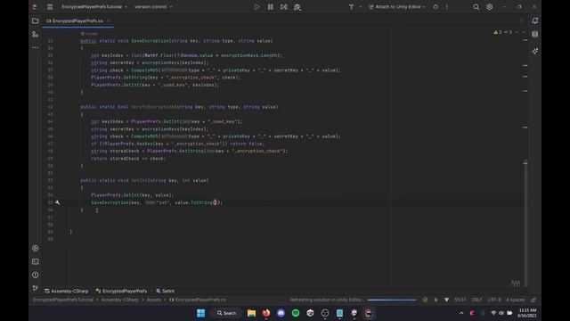
Task: Close the EncryptedPlayerPrefs.cs tab
Action: 109,21
